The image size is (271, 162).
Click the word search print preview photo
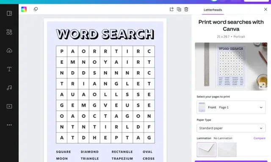(231, 67)
